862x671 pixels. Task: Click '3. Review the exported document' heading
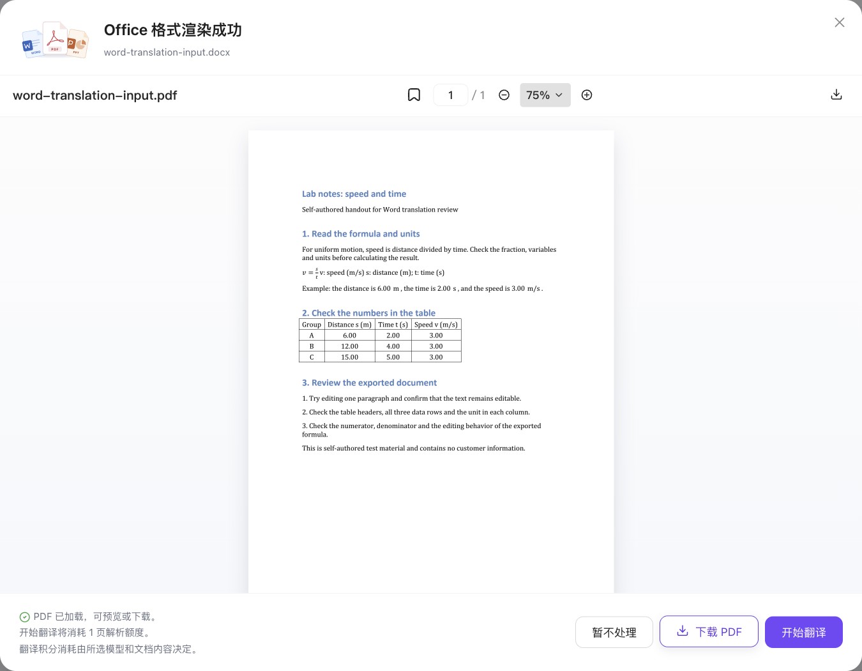[369, 383]
